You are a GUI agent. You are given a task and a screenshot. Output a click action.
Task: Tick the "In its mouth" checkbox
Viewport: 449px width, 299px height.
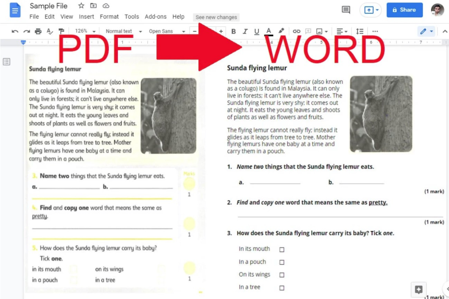click(282, 249)
